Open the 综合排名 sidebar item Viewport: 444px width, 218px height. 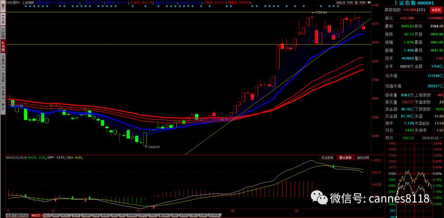[x=2, y=92]
